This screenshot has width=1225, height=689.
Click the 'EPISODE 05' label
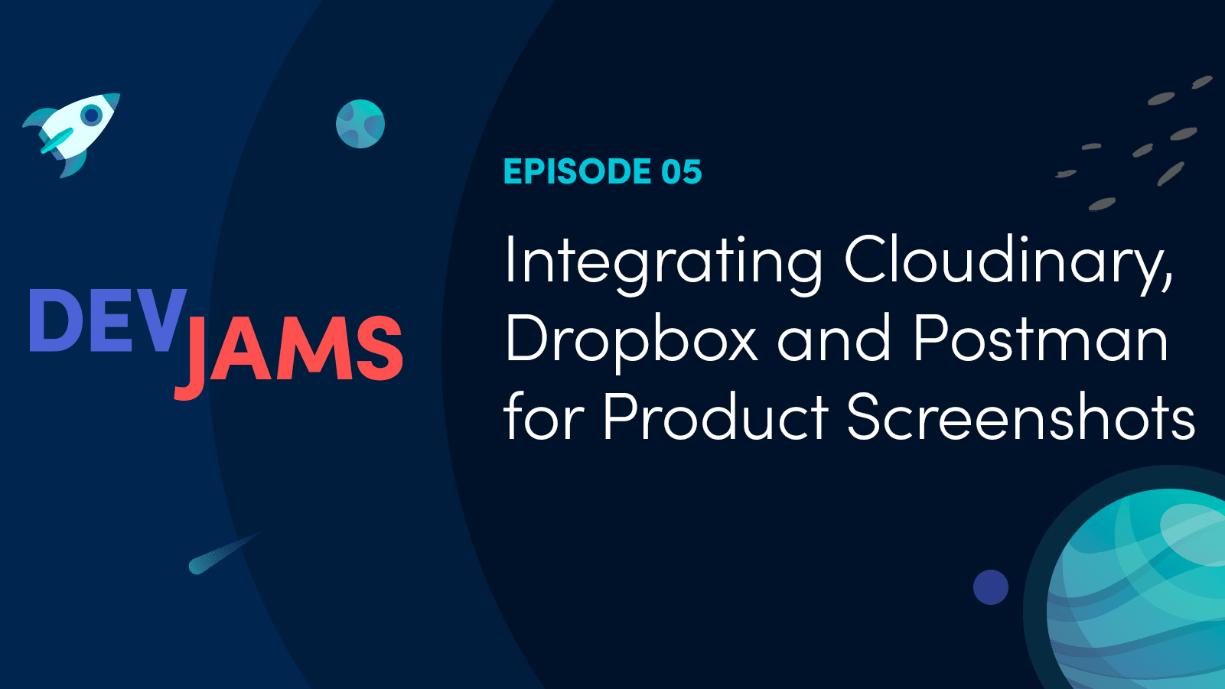pyautogui.click(x=602, y=171)
